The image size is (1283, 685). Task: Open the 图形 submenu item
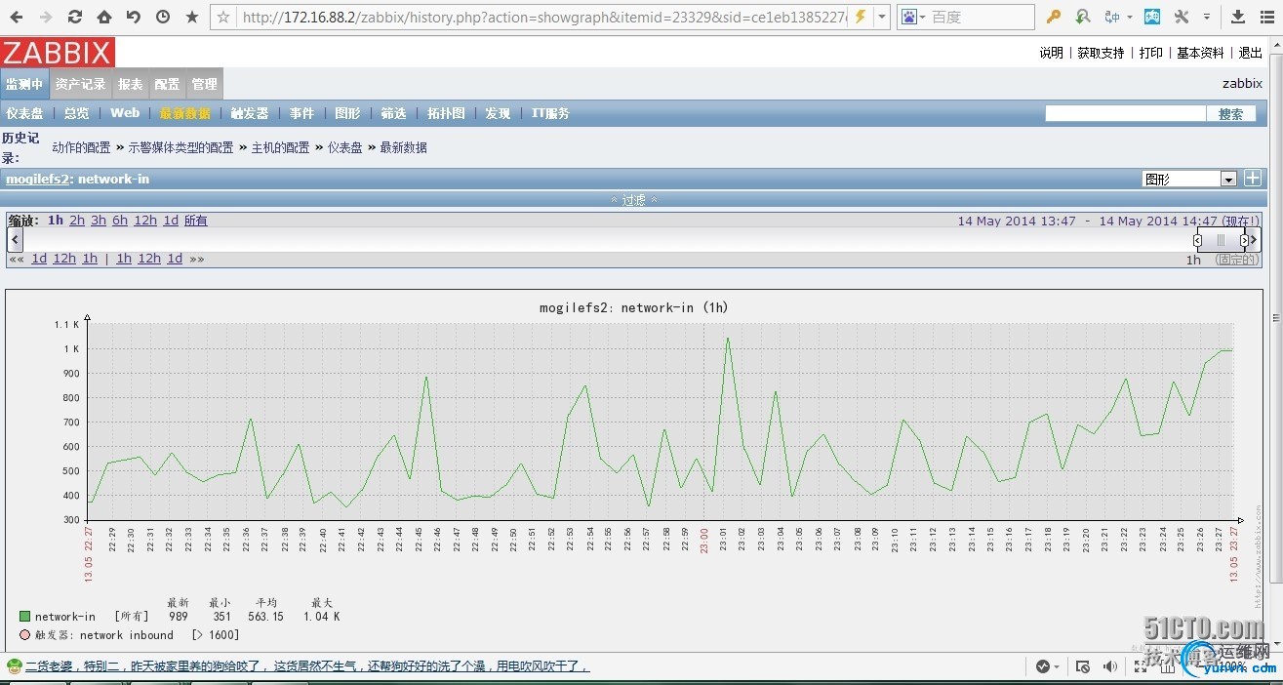click(x=347, y=113)
